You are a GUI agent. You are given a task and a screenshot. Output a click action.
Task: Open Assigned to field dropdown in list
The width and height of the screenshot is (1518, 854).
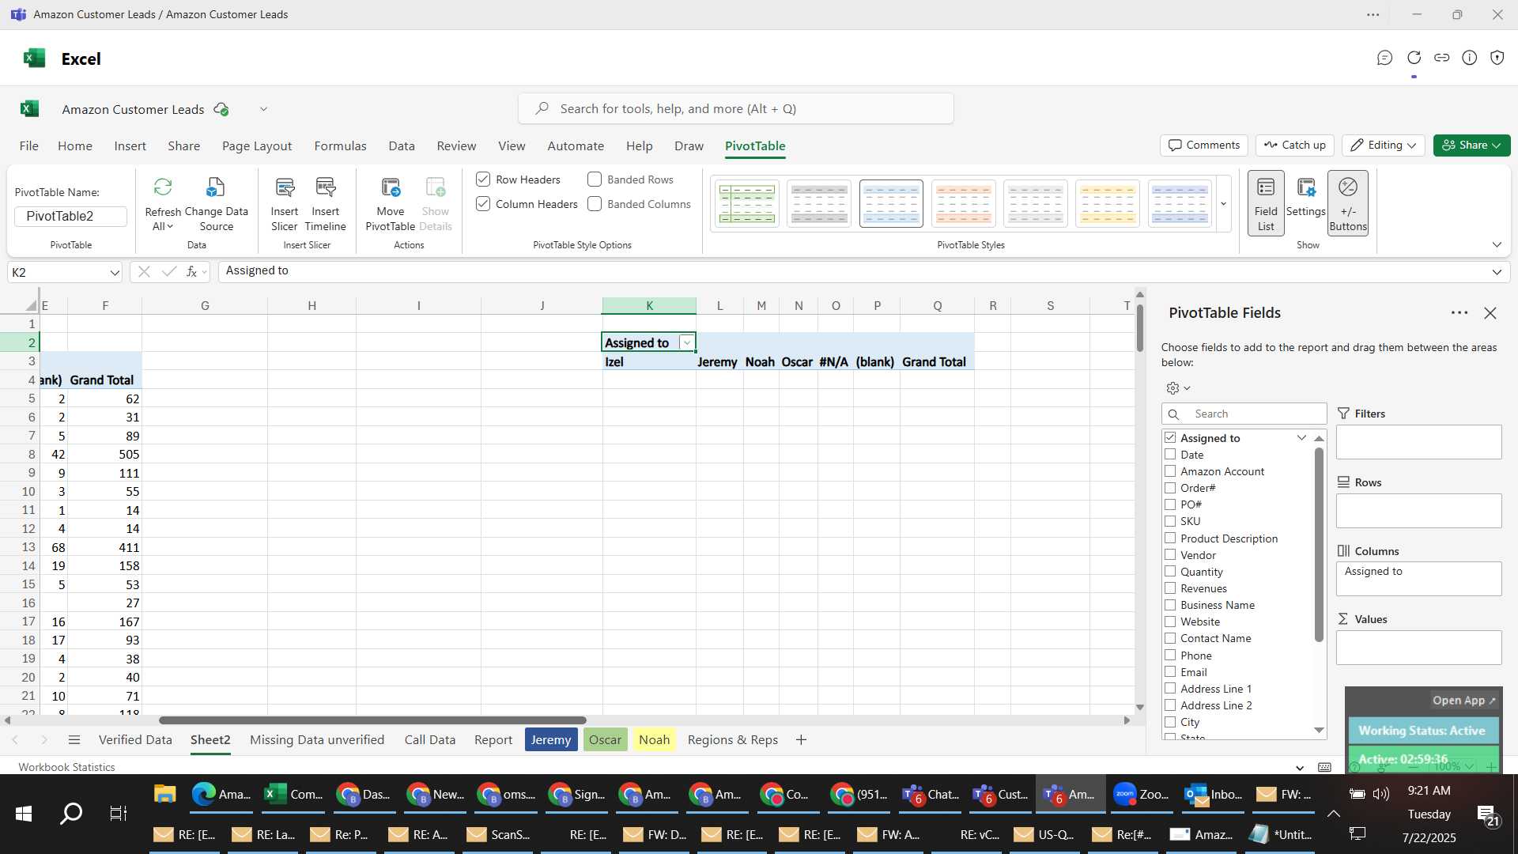1301,437
